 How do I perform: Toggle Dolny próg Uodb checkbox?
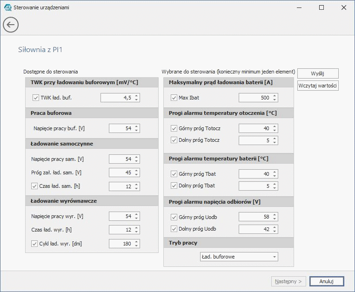click(x=174, y=229)
